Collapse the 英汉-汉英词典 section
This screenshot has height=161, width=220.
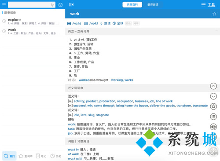216,31
